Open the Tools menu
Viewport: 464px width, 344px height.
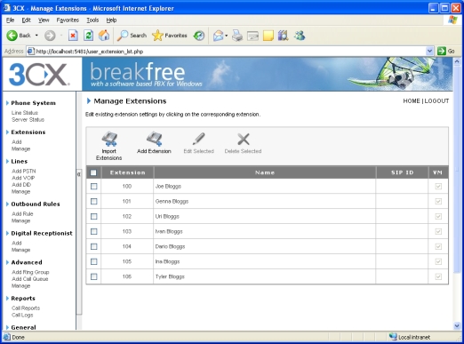[92, 20]
